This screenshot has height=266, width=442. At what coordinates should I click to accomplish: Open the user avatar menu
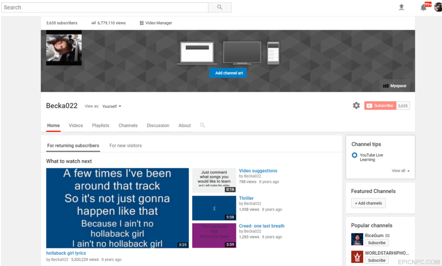tap(438, 7)
